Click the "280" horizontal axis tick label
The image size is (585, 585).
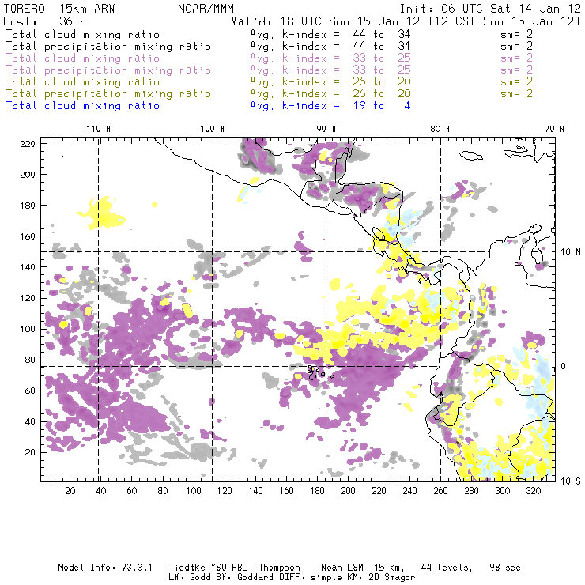pyautogui.click(x=472, y=491)
